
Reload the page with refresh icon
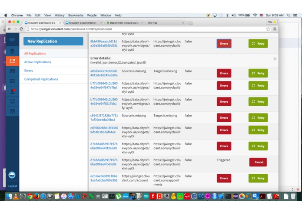(21, 29)
